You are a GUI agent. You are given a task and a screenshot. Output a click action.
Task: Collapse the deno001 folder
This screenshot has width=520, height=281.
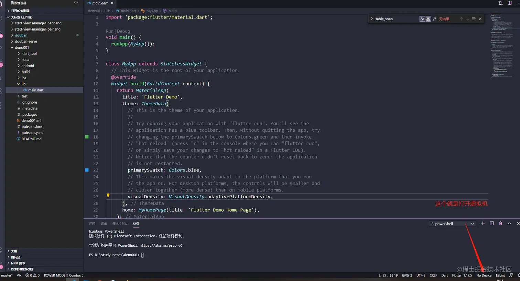(44, 47)
